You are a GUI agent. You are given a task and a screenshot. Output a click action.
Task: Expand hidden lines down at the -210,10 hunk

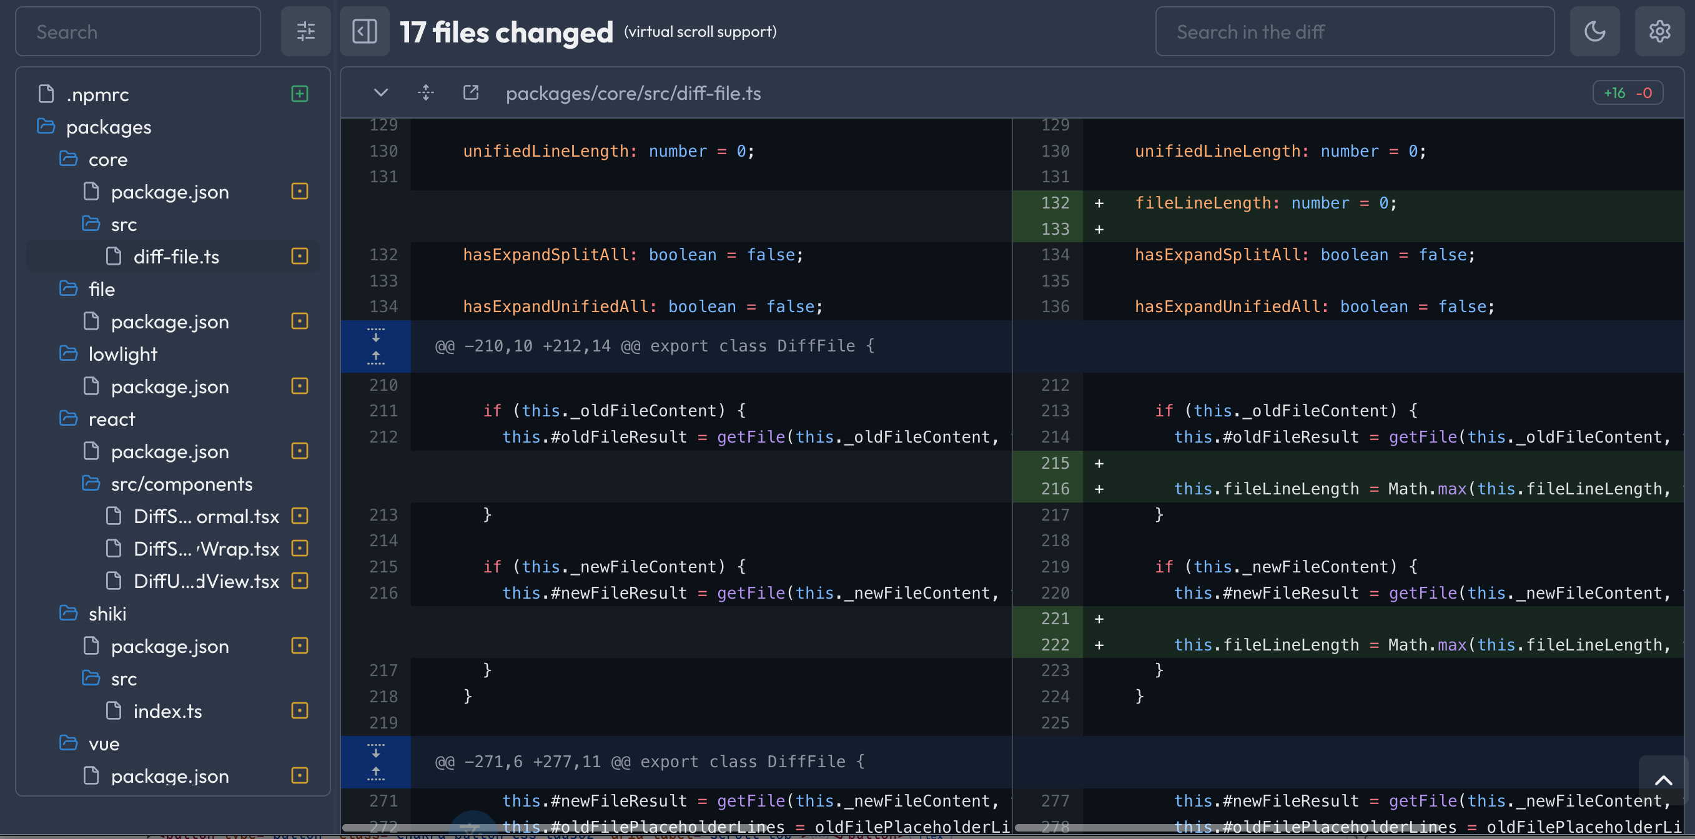coord(376,335)
